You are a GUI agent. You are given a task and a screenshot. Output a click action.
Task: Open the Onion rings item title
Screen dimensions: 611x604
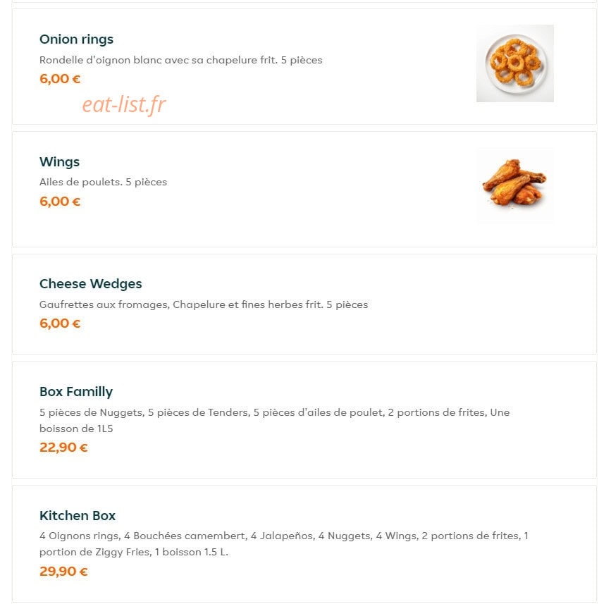76,39
